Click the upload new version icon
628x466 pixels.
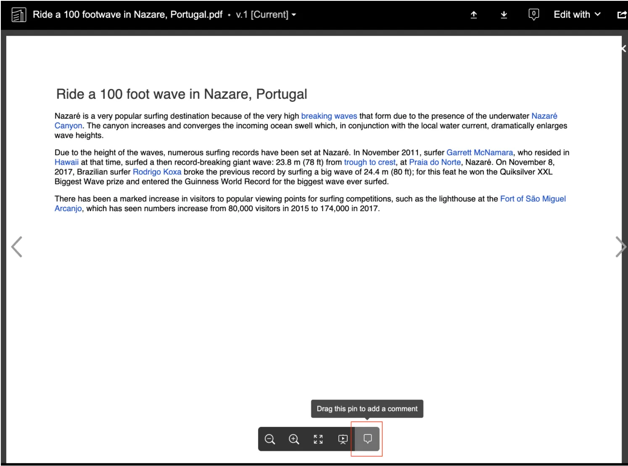(x=474, y=15)
